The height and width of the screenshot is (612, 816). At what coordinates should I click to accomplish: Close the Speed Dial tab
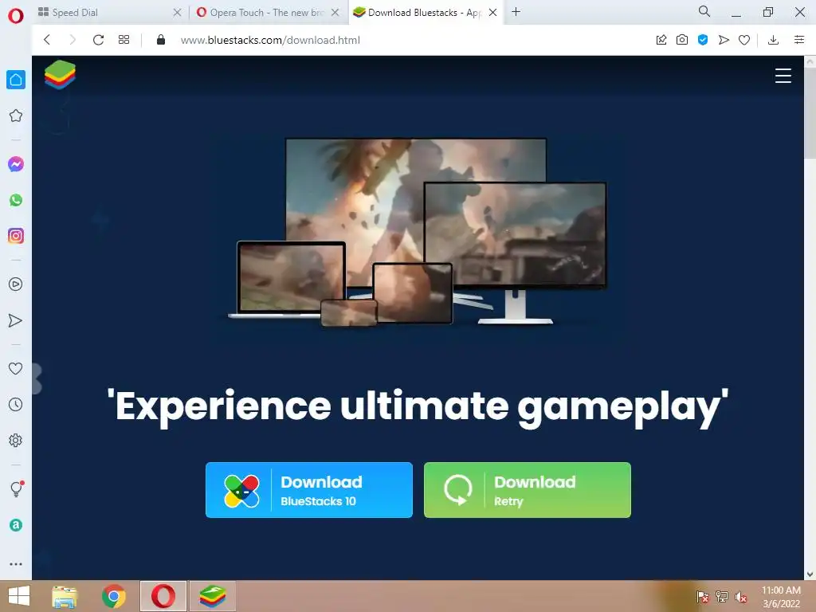tap(177, 13)
